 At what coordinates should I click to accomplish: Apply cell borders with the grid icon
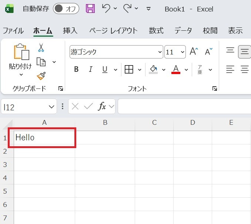click(129, 69)
